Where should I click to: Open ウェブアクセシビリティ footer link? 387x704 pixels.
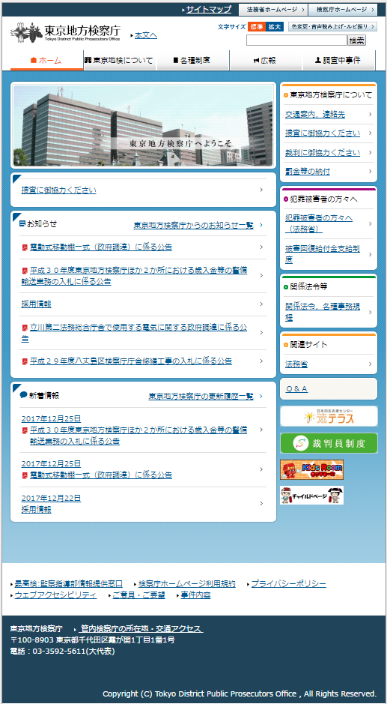[x=55, y=595]
